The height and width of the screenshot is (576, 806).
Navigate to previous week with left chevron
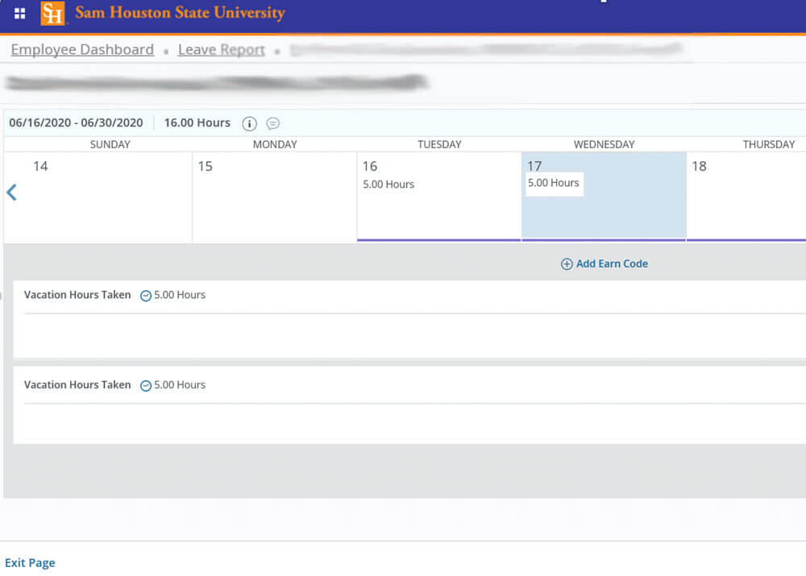pos(10,192)
